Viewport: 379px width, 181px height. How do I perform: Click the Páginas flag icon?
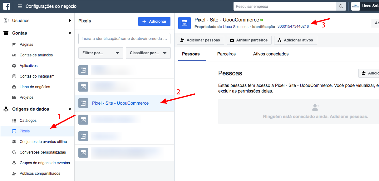click(14, 45)
